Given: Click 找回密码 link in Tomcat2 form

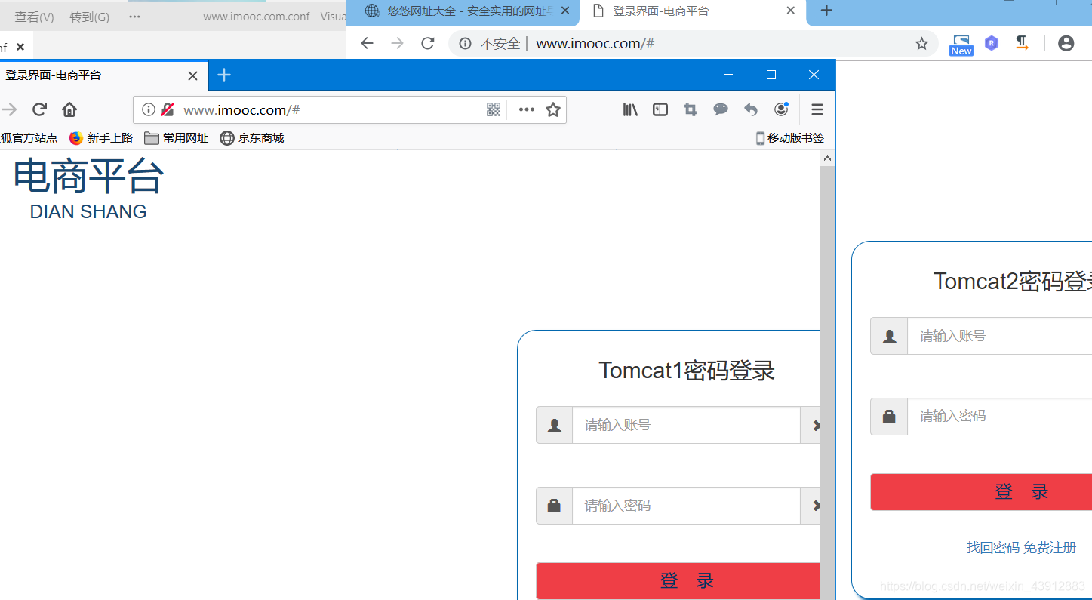Looking at the screenshot, I should 993,548.
